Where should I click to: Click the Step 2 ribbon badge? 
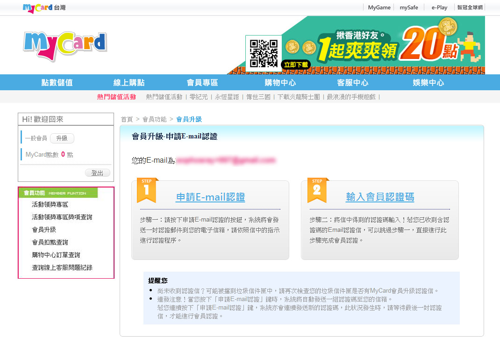317,190
